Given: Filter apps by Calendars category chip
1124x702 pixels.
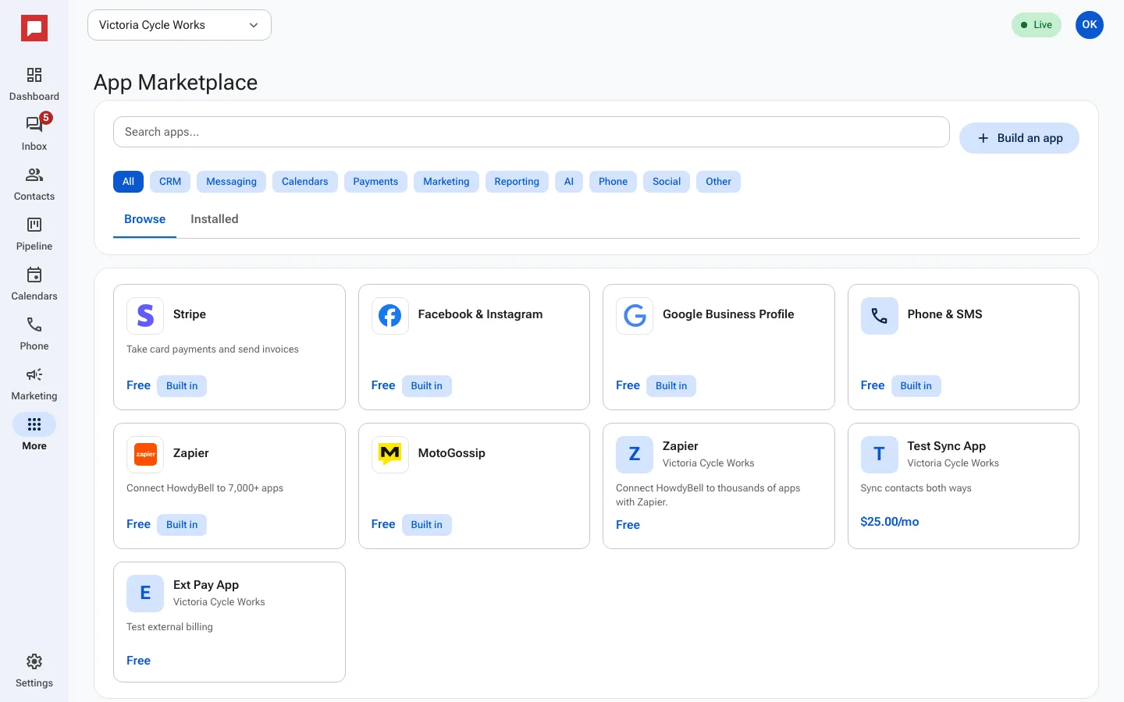Looking at the screenshot, I should (x=305, y=182).
